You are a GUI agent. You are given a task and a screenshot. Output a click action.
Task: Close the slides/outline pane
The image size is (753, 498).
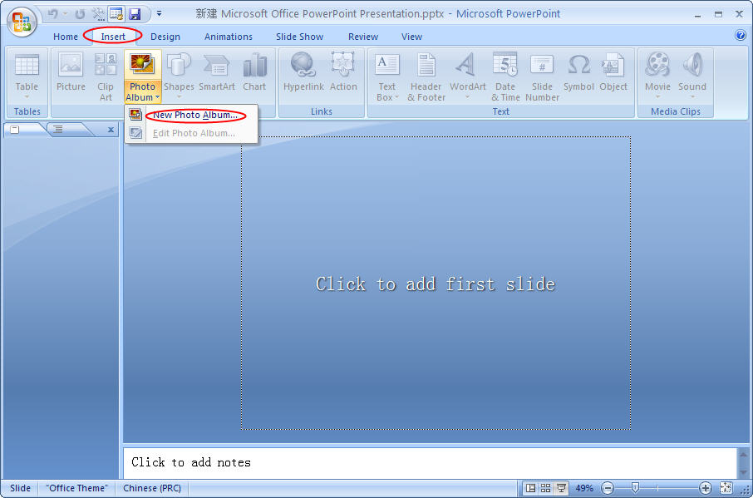pos(111,130)
